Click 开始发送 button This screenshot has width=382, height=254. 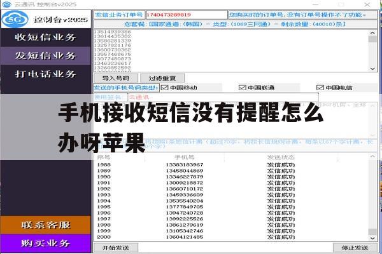coord(116,248)
